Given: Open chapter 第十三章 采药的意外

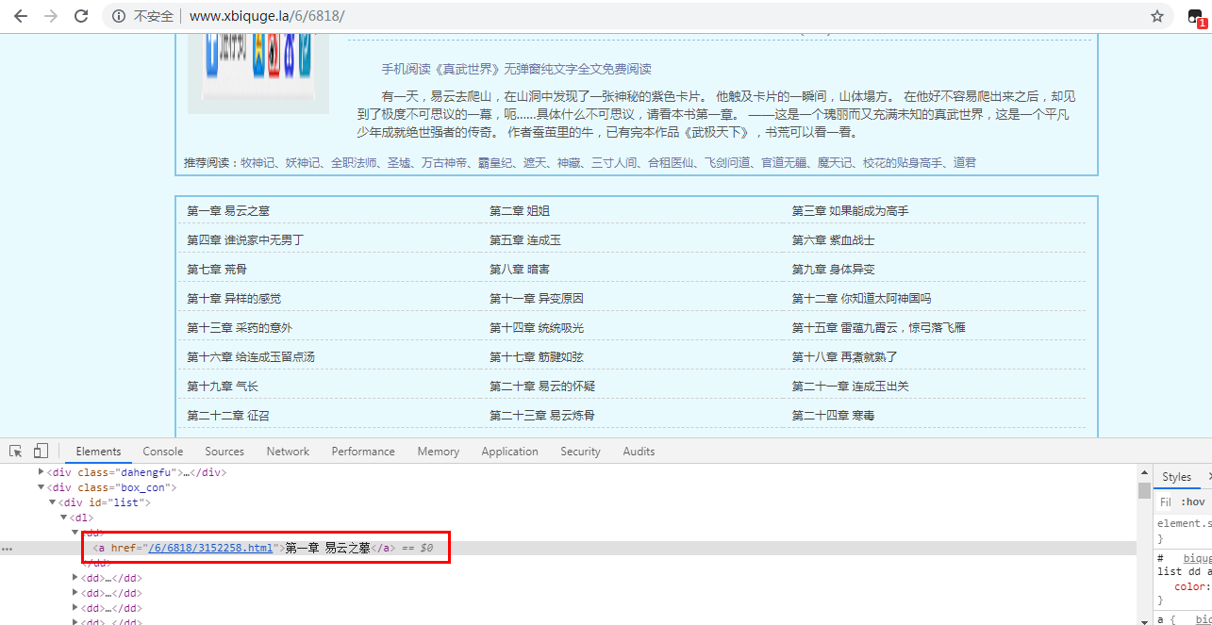Looking at the screenshot, I should [x=240, y=327].
